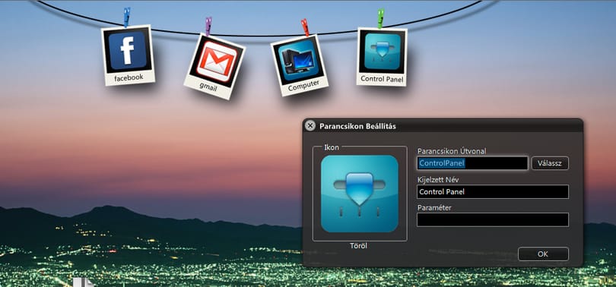The height and width of the screenshot is (287, 616).
Task: Click the "facebook" caption text on polaroid
Action: [129, 77]
